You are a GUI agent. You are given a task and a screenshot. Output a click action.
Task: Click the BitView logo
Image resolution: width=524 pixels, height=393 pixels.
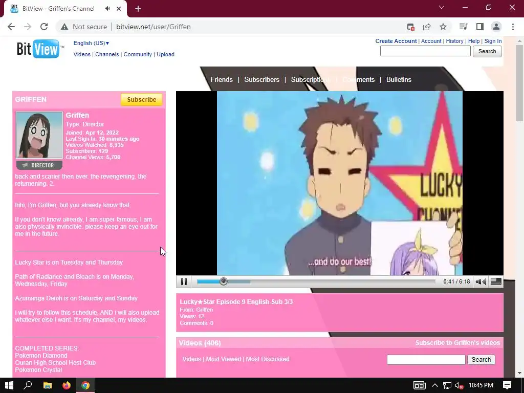(x=39, y=49)
